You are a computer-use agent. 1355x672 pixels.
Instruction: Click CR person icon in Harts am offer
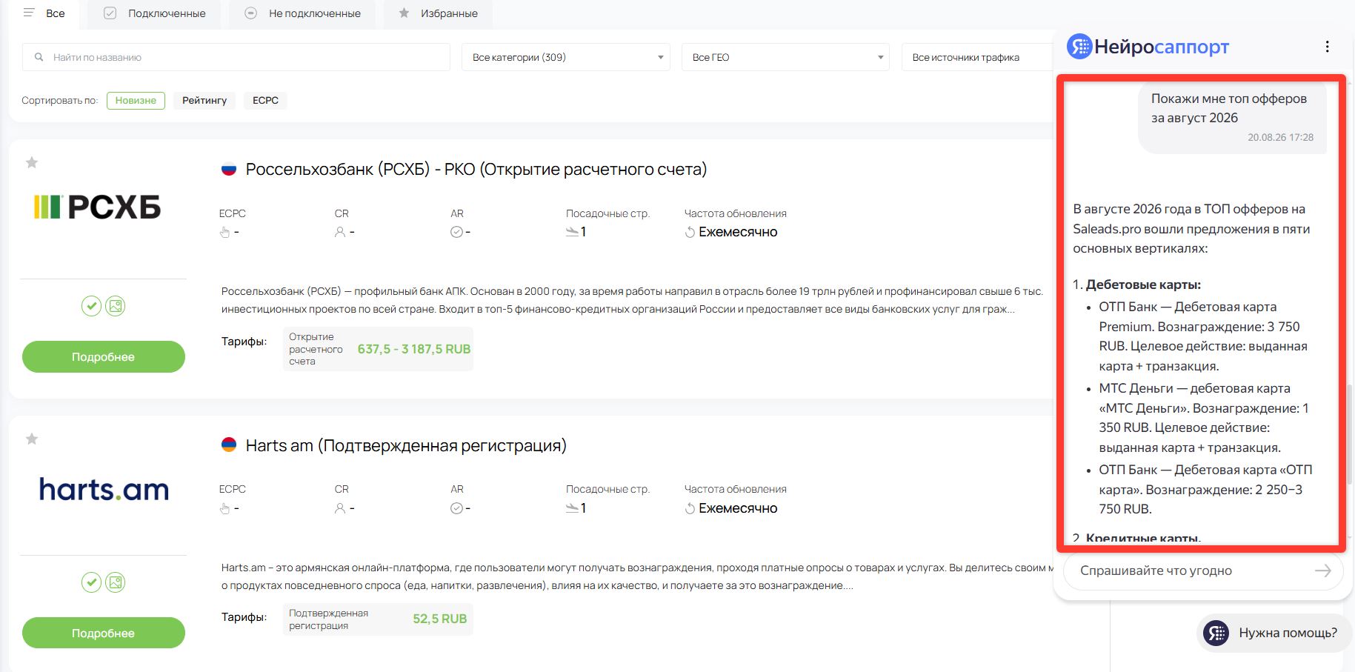[x=340, y=508]
